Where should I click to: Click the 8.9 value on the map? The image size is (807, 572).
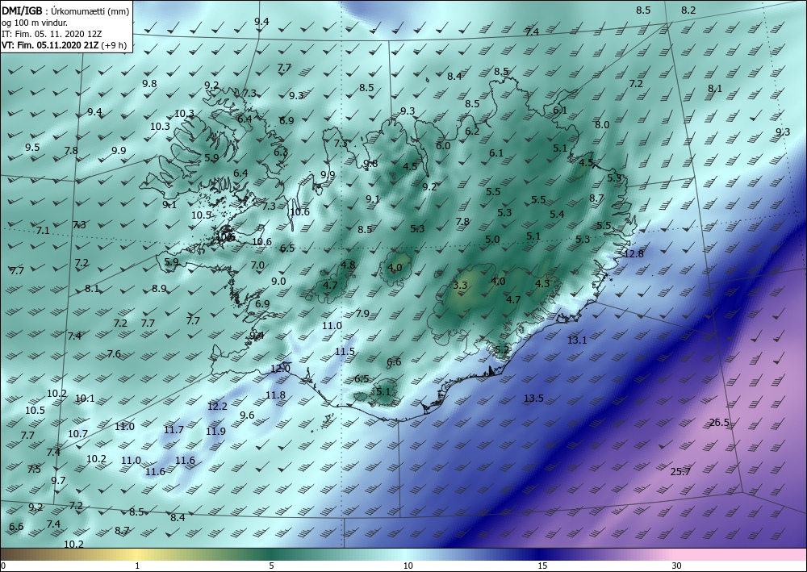coord(159,289)
